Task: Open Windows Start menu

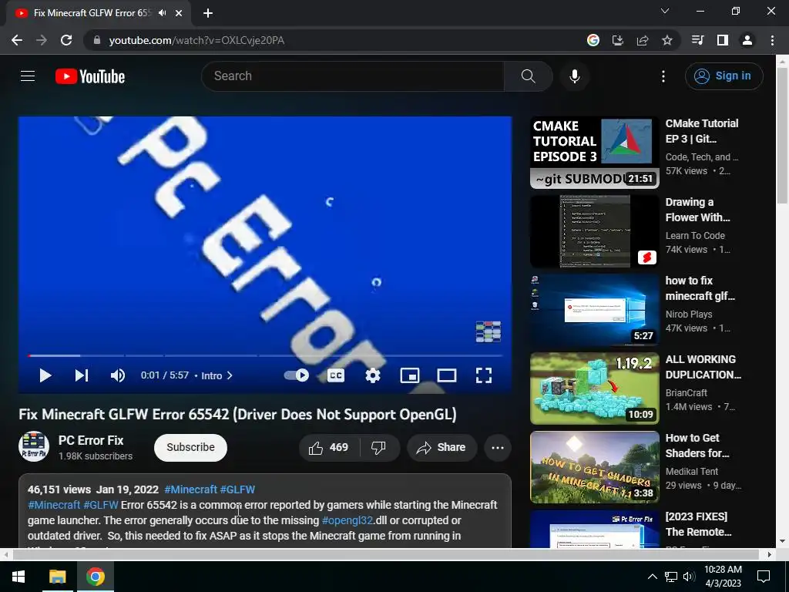Action: tap(18, 577)
